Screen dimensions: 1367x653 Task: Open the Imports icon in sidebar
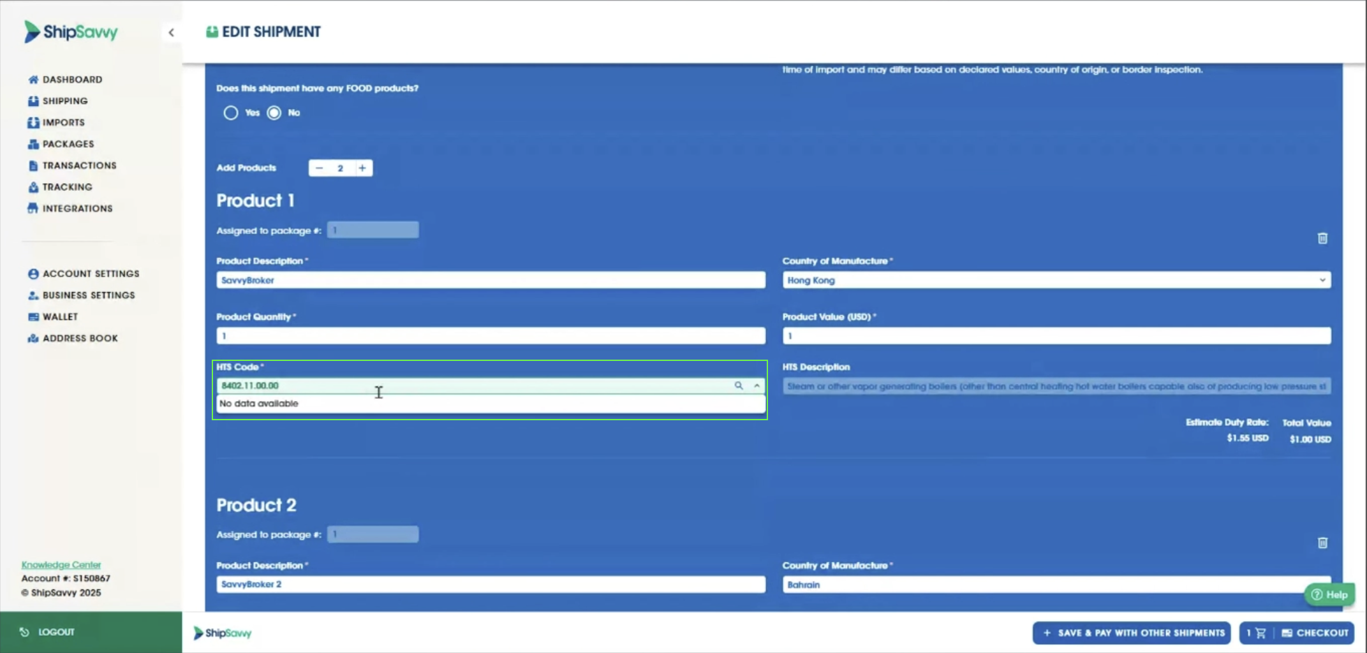click(x=33, y=122)
